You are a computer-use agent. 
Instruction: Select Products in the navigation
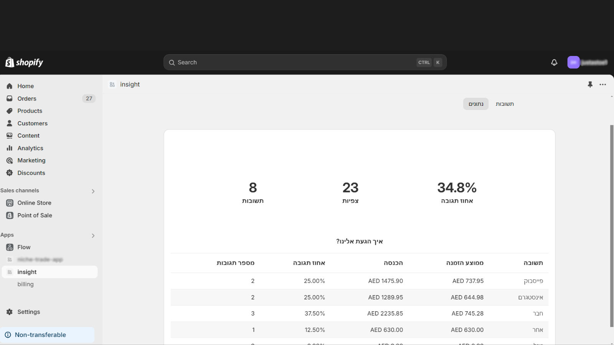point(30,111)
